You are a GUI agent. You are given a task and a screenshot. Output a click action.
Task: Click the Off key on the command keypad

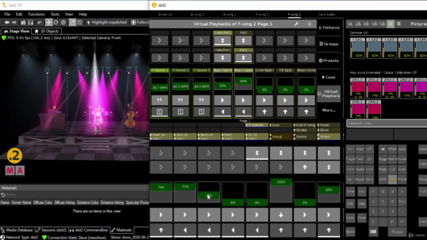(x=369, y=149)
